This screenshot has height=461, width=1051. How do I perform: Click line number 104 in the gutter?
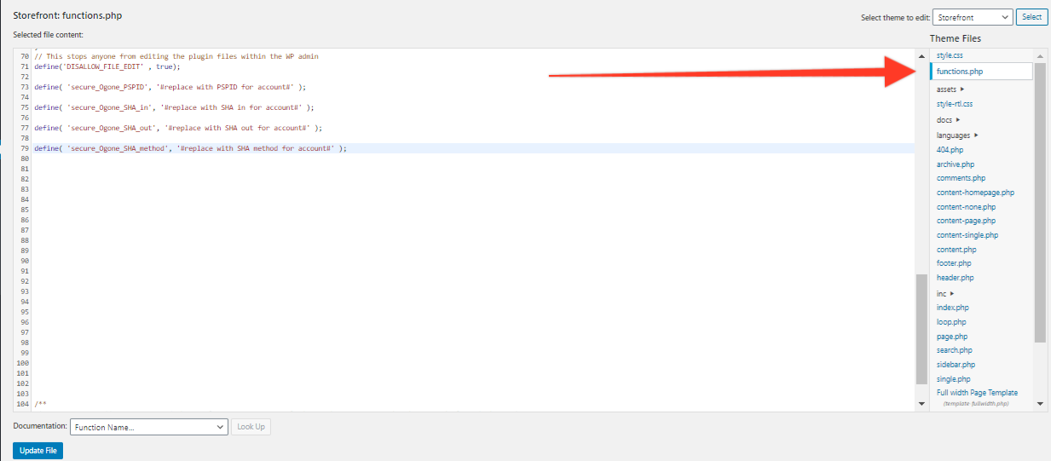[22, 404]
